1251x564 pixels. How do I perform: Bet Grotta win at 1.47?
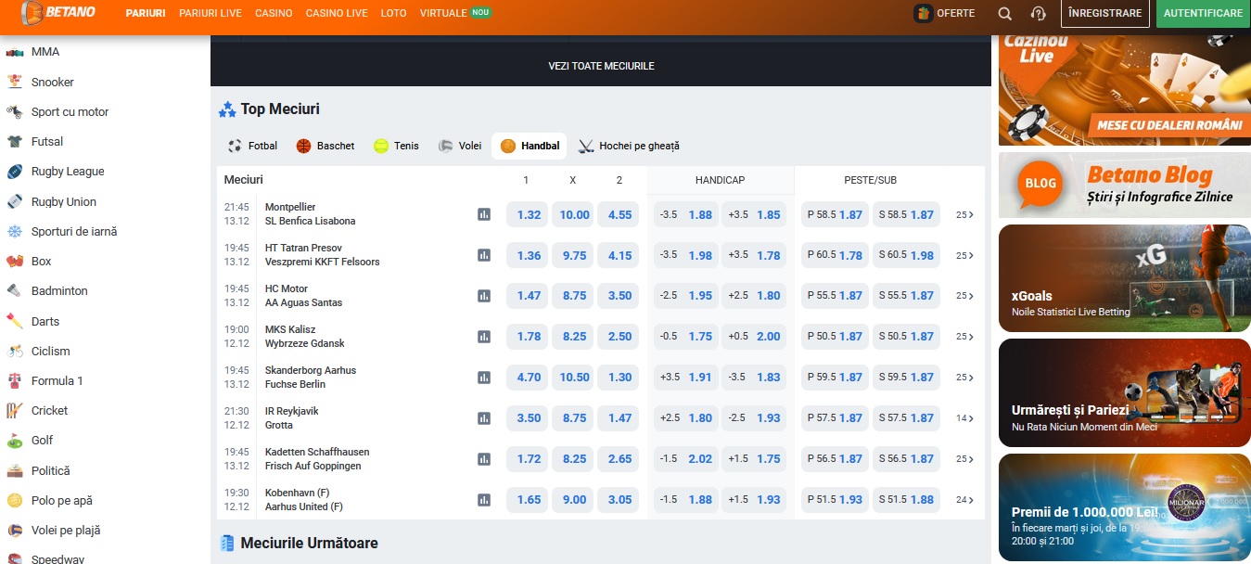[x=619, y=418]
